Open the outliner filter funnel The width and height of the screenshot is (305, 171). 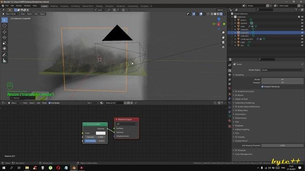[x=296, y=9]
